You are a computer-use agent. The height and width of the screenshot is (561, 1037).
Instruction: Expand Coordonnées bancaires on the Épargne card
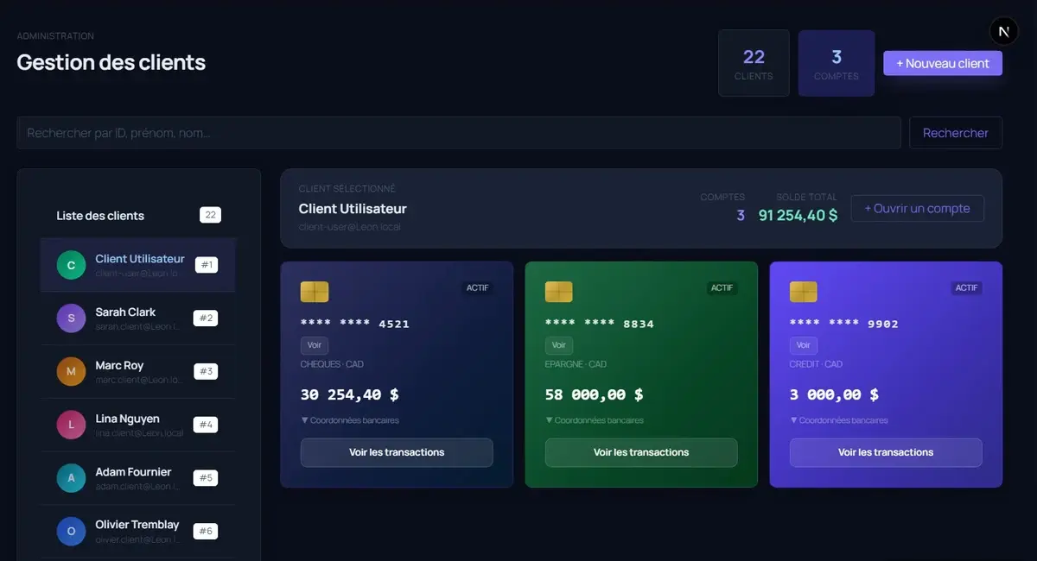(x=595, y=420)
